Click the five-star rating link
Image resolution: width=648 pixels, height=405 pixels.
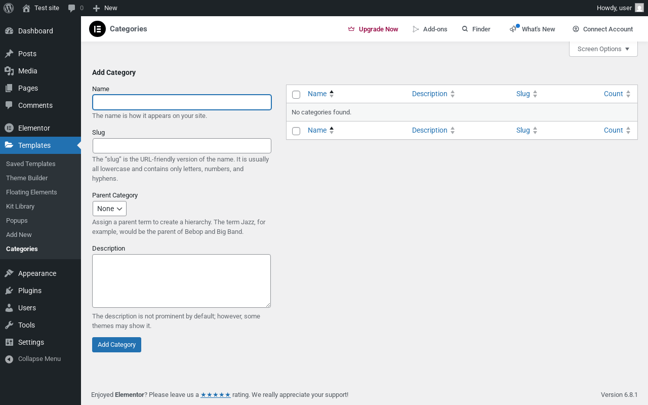[216, 395]
